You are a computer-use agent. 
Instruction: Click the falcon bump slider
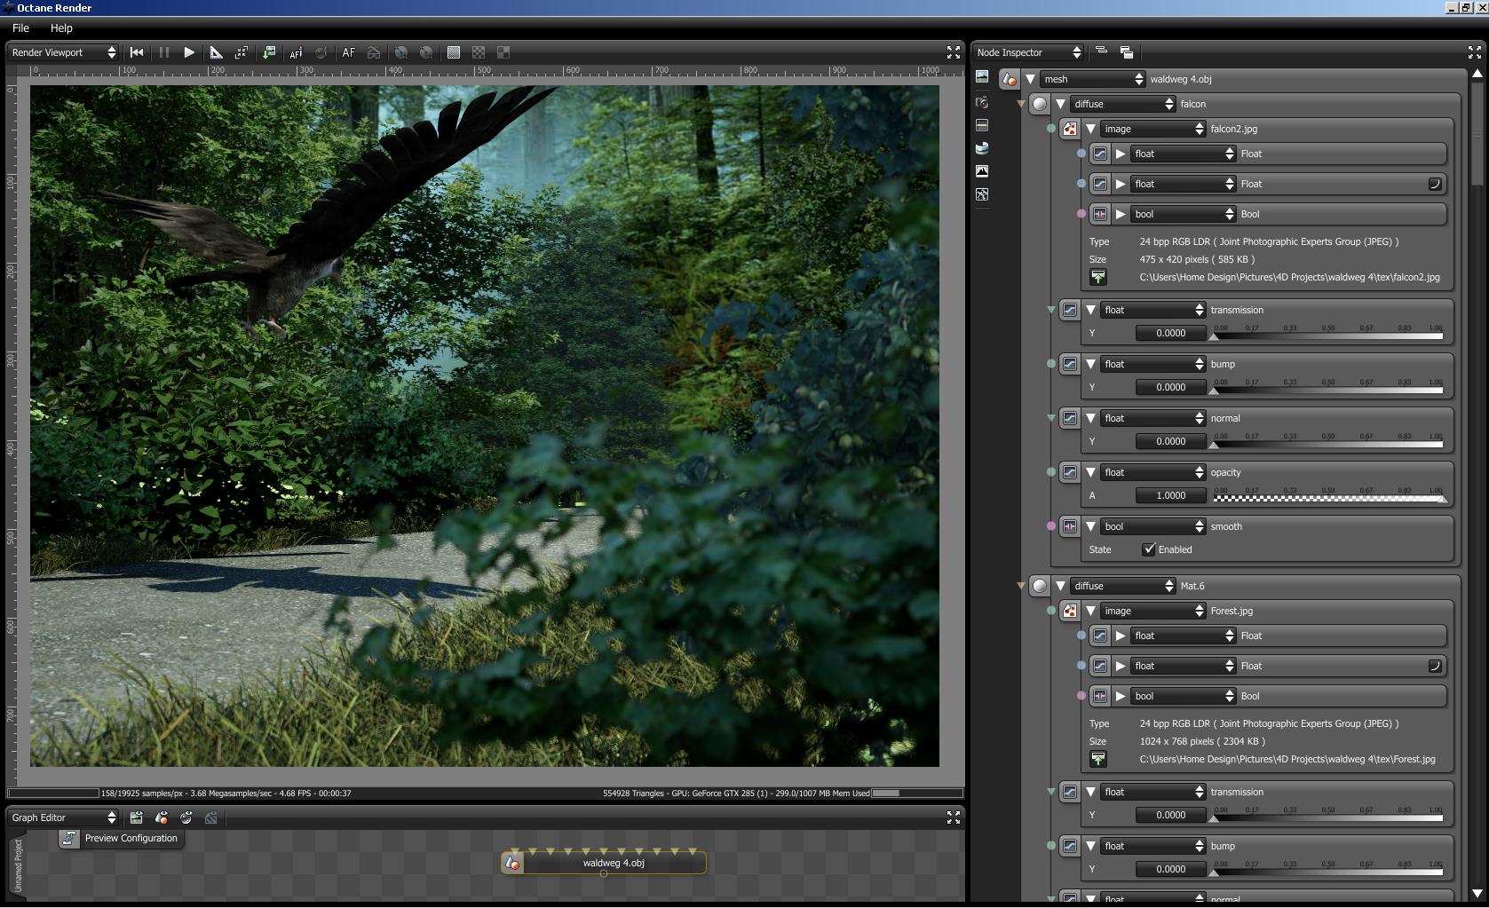coord(1328,388)
